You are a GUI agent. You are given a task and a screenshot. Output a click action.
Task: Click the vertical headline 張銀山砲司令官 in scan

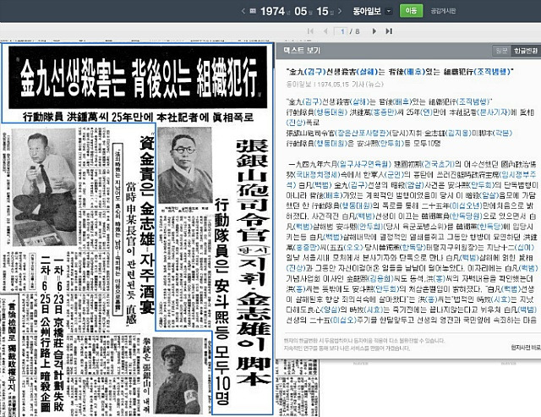252,189
